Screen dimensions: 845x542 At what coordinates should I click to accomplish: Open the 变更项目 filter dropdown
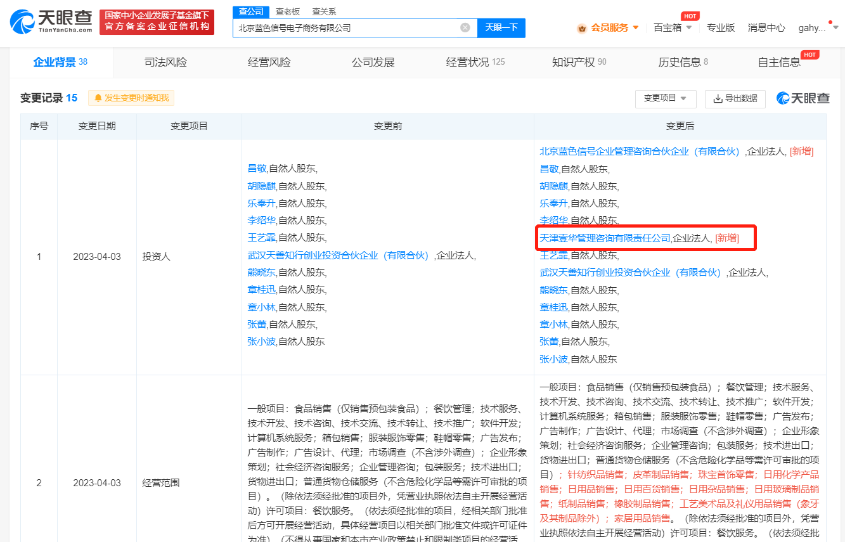666,98
